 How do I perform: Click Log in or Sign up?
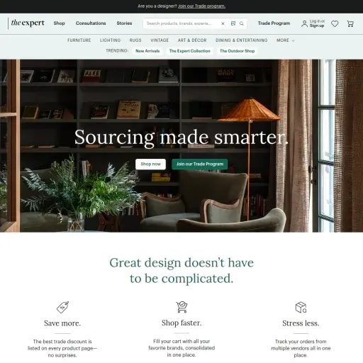[x=317, y=23]
